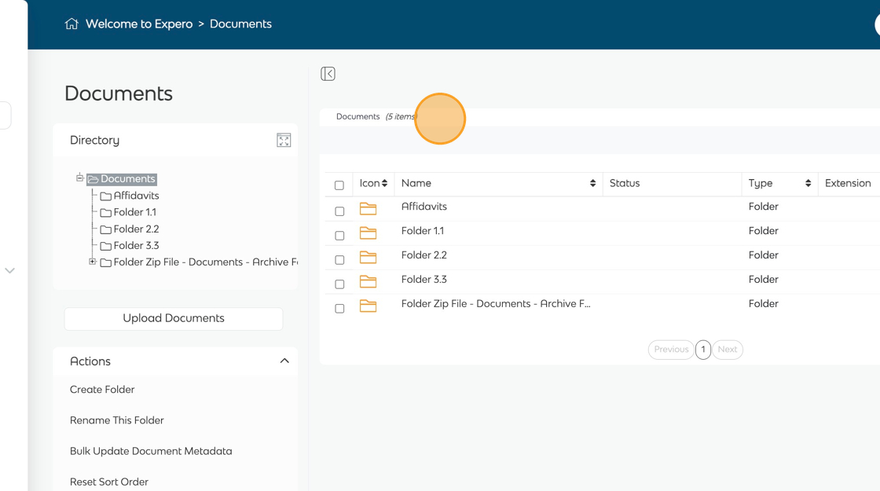
Task: Click the home icon in the breadcrumb
Action: [x=71, y=24]
